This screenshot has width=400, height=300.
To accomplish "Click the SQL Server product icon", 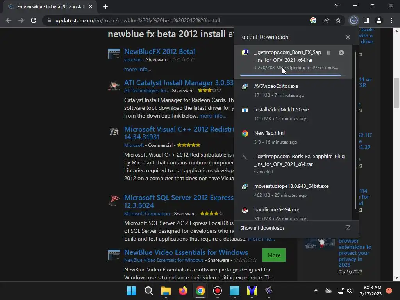I will click(x=114, y=200).
